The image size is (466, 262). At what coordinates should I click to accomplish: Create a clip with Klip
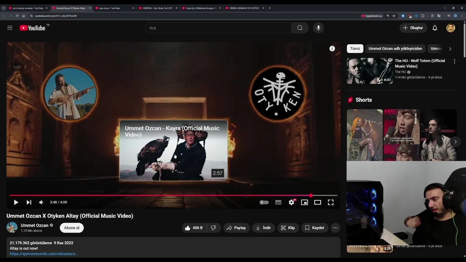coord(288,228)
